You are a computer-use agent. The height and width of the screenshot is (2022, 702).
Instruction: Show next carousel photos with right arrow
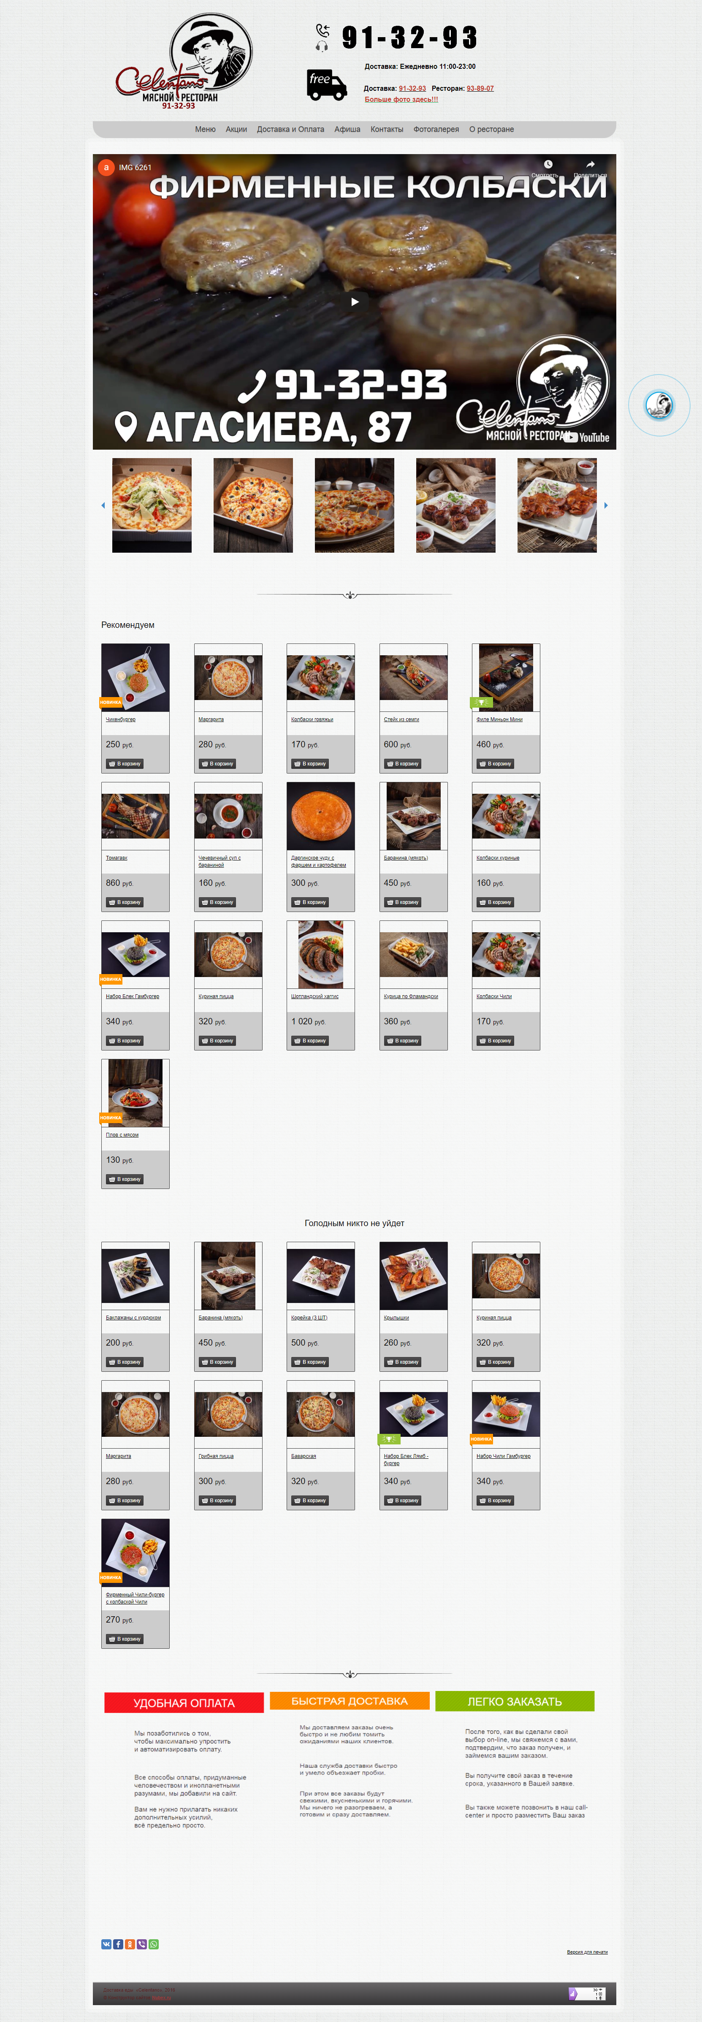pos(605,505)
